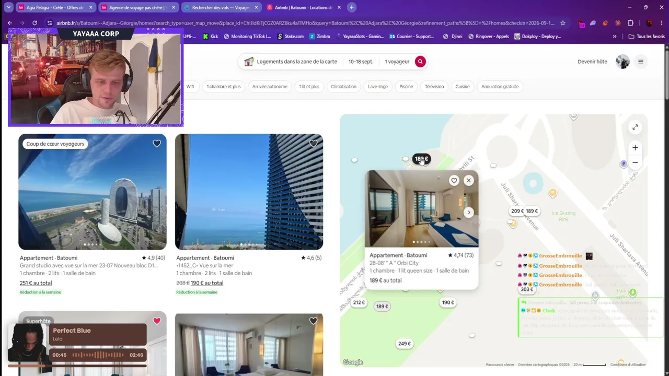Screen dimensions: 669x376
Task: Enable the Piscine filter
Action: 406,87
